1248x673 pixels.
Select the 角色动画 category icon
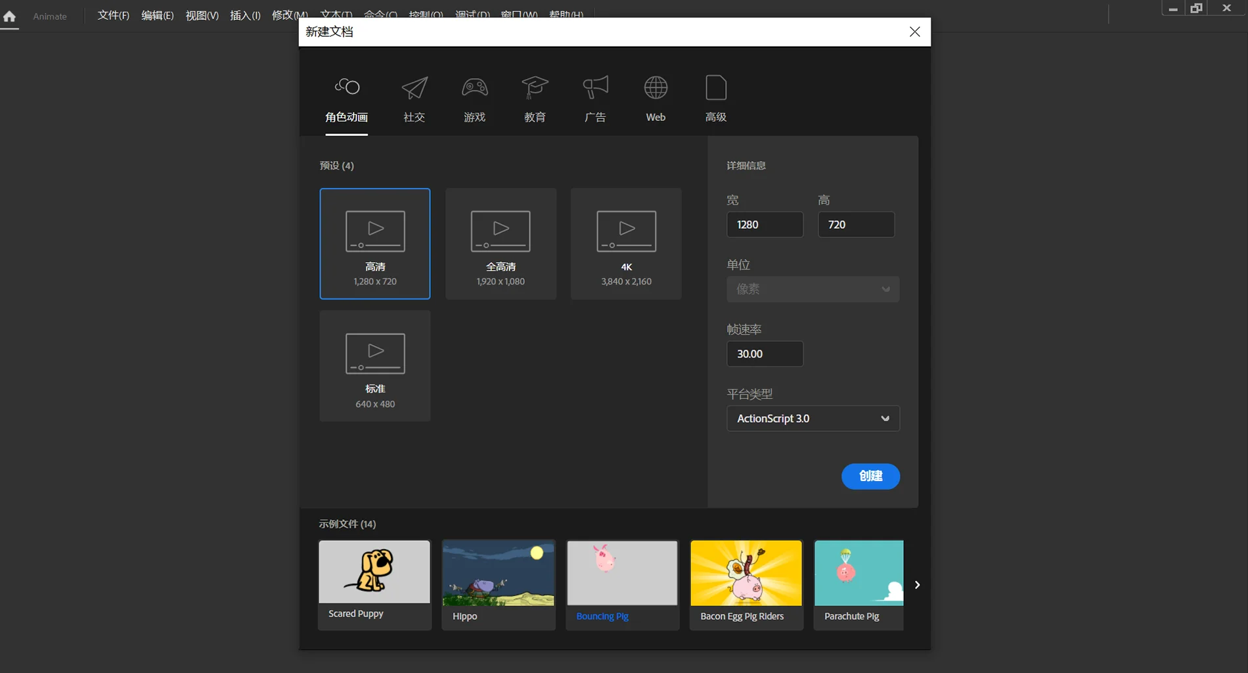347,87
